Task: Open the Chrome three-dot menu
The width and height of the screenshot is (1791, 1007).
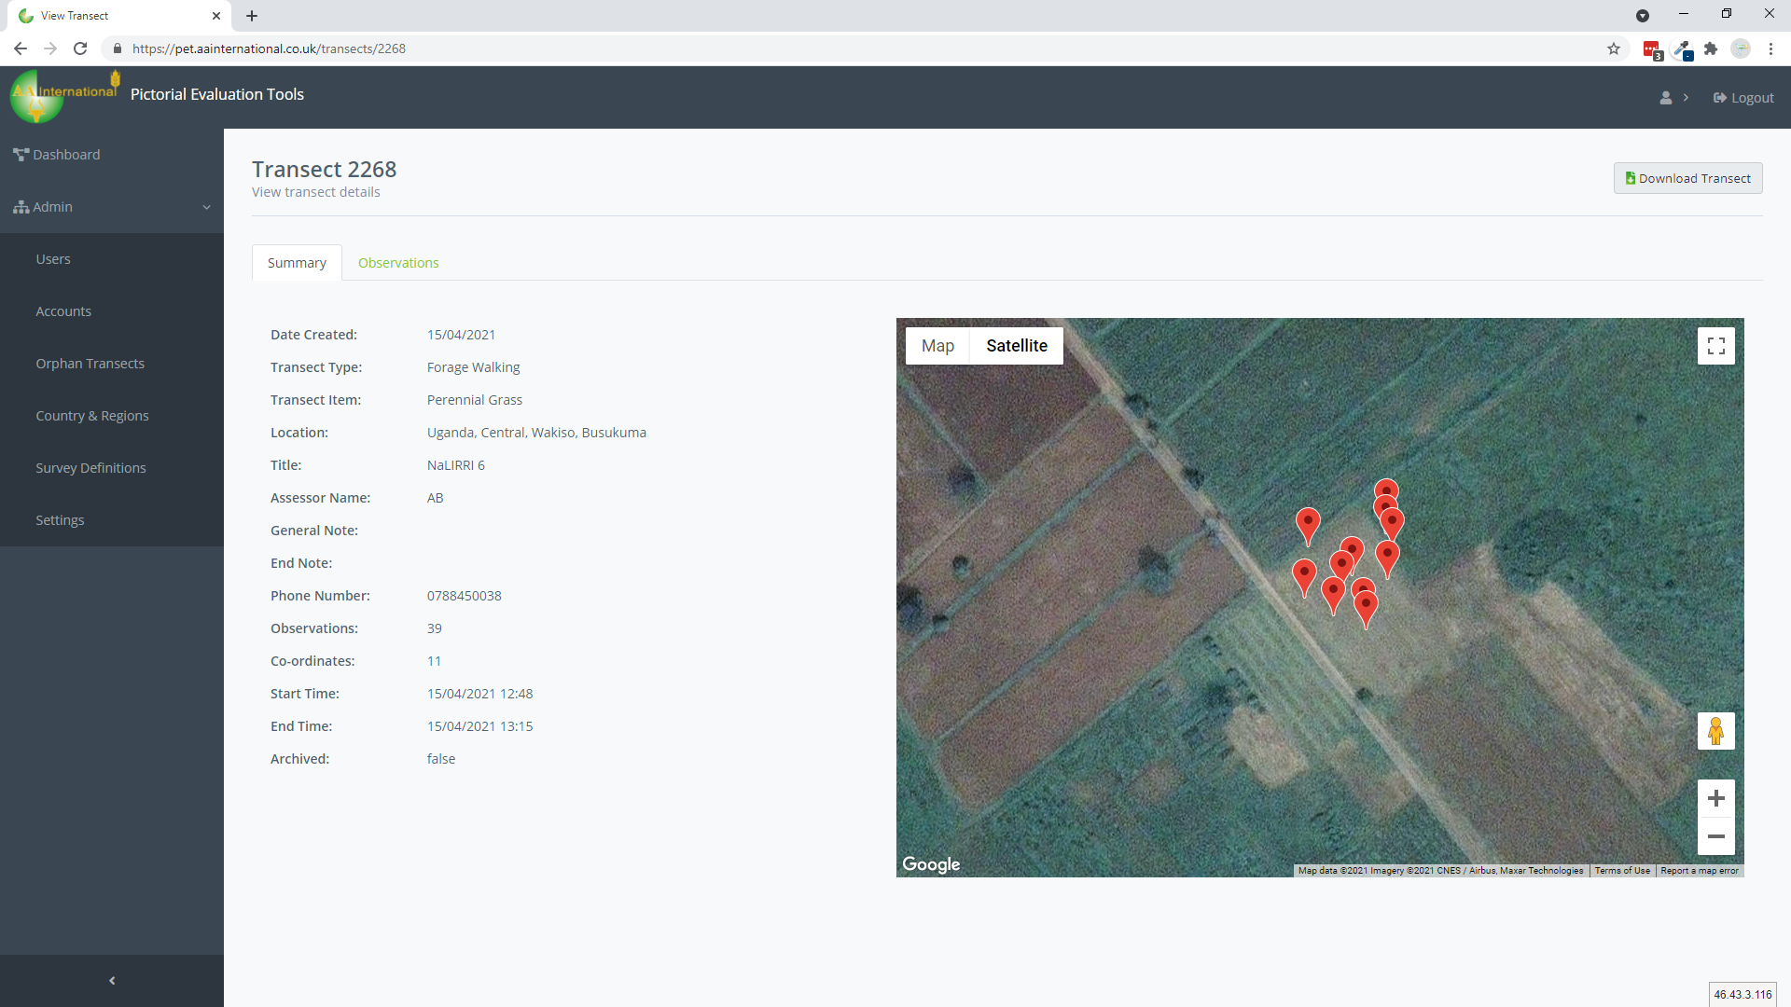Action: pyautogui.click(x=1770, y=48)
